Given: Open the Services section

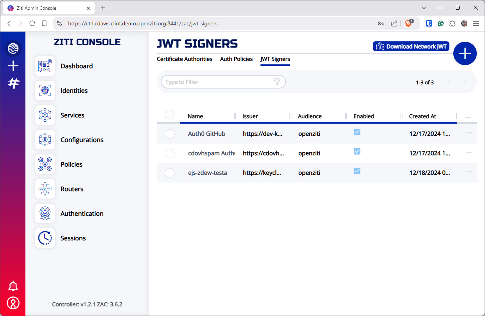Looking at the screenshot, I should pos(72,115).
